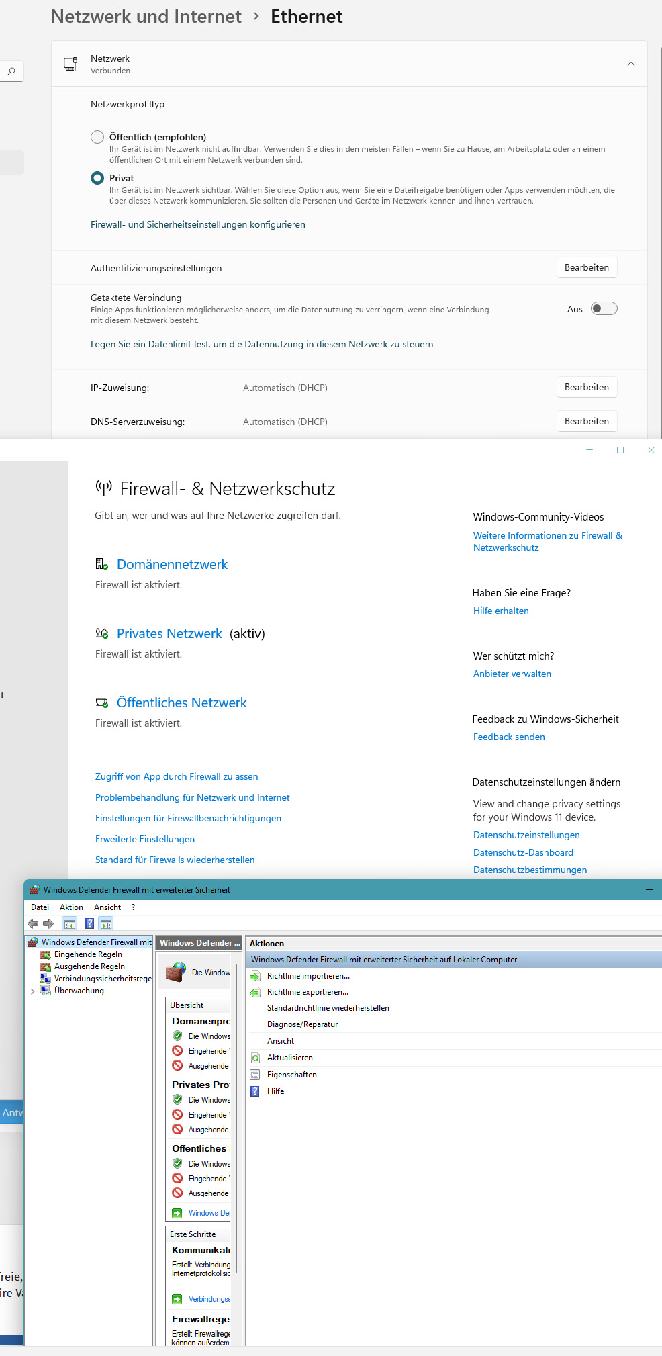
Task: Toggle the Getaktete Verbindung switch
Action: click(x=604, y=308)
